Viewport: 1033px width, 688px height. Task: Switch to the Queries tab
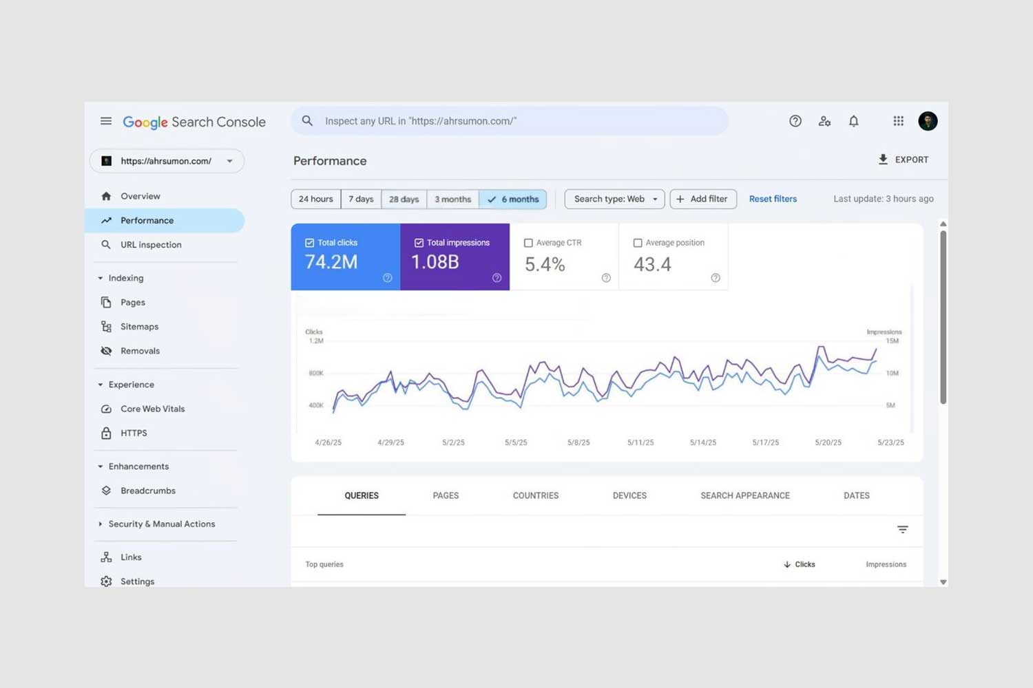click(x=362, y=495)
